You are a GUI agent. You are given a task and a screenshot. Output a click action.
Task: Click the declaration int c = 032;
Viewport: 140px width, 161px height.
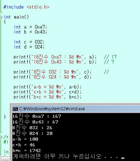click(x=29, y=42)
